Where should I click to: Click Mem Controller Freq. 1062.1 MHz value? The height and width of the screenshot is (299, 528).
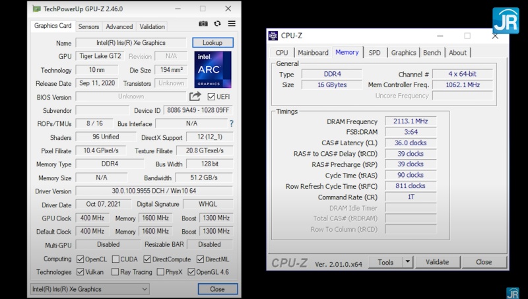[x=463, y=85]
